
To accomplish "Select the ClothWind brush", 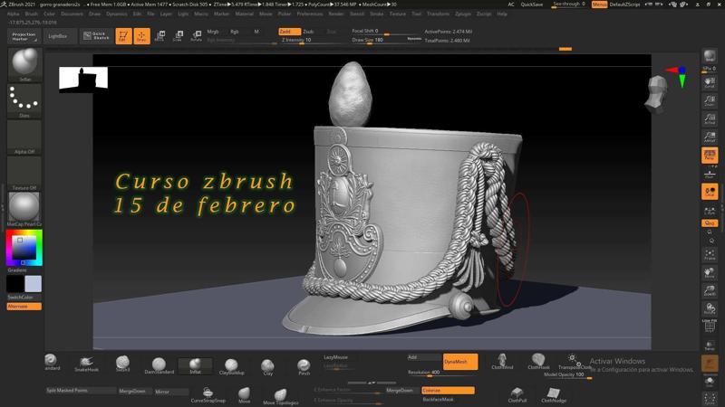I will coord(502,360).
